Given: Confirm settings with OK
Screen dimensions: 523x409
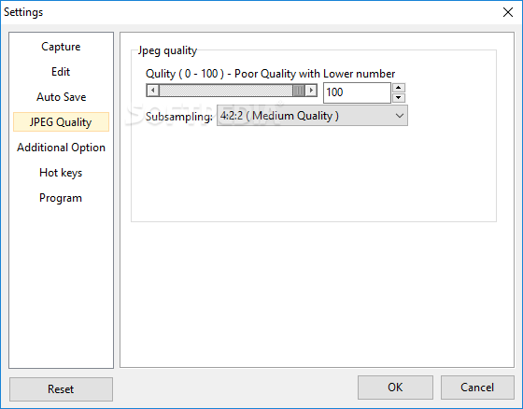Looking at the screenshot, I should point(395,388).
